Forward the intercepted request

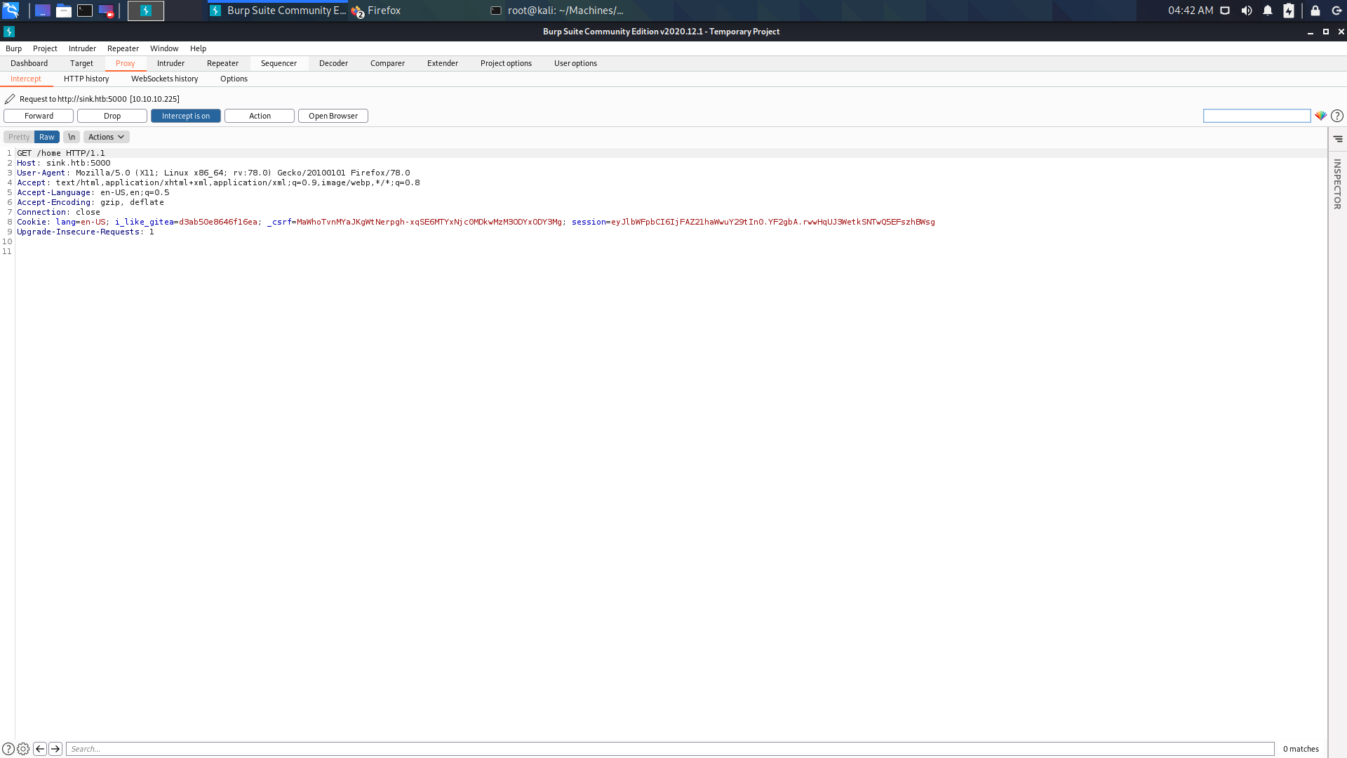click(39, 116)
